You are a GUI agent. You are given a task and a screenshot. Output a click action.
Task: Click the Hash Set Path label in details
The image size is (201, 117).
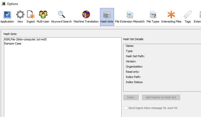coord(135,56)
